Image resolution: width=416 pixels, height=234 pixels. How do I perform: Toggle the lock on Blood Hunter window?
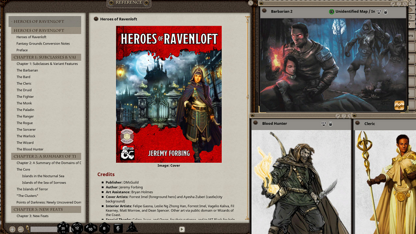point(330,124)
